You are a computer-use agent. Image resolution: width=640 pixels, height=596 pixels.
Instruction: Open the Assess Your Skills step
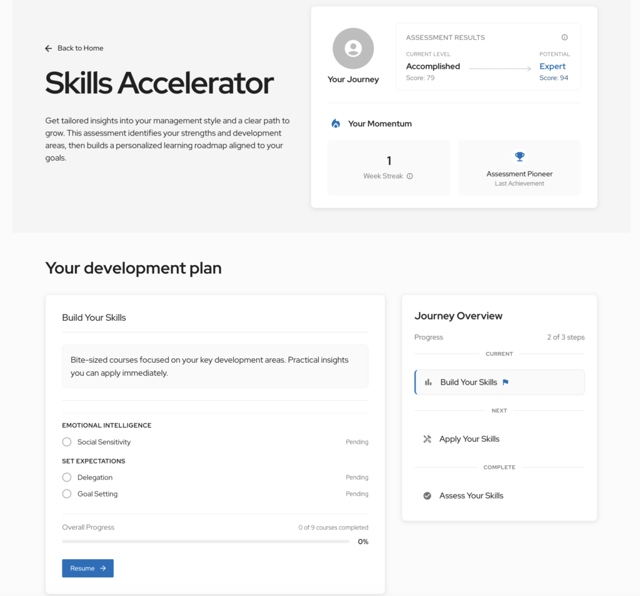point(471,496)
